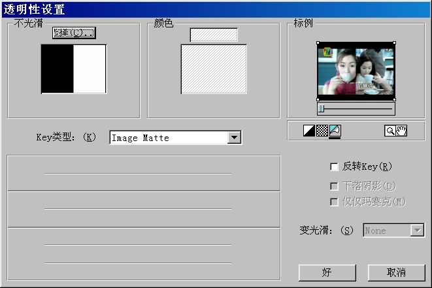The width and height of the screenshot is (432, 288).
Task: Click the bottom-right corner handle of sample
Action: [394, 99]
